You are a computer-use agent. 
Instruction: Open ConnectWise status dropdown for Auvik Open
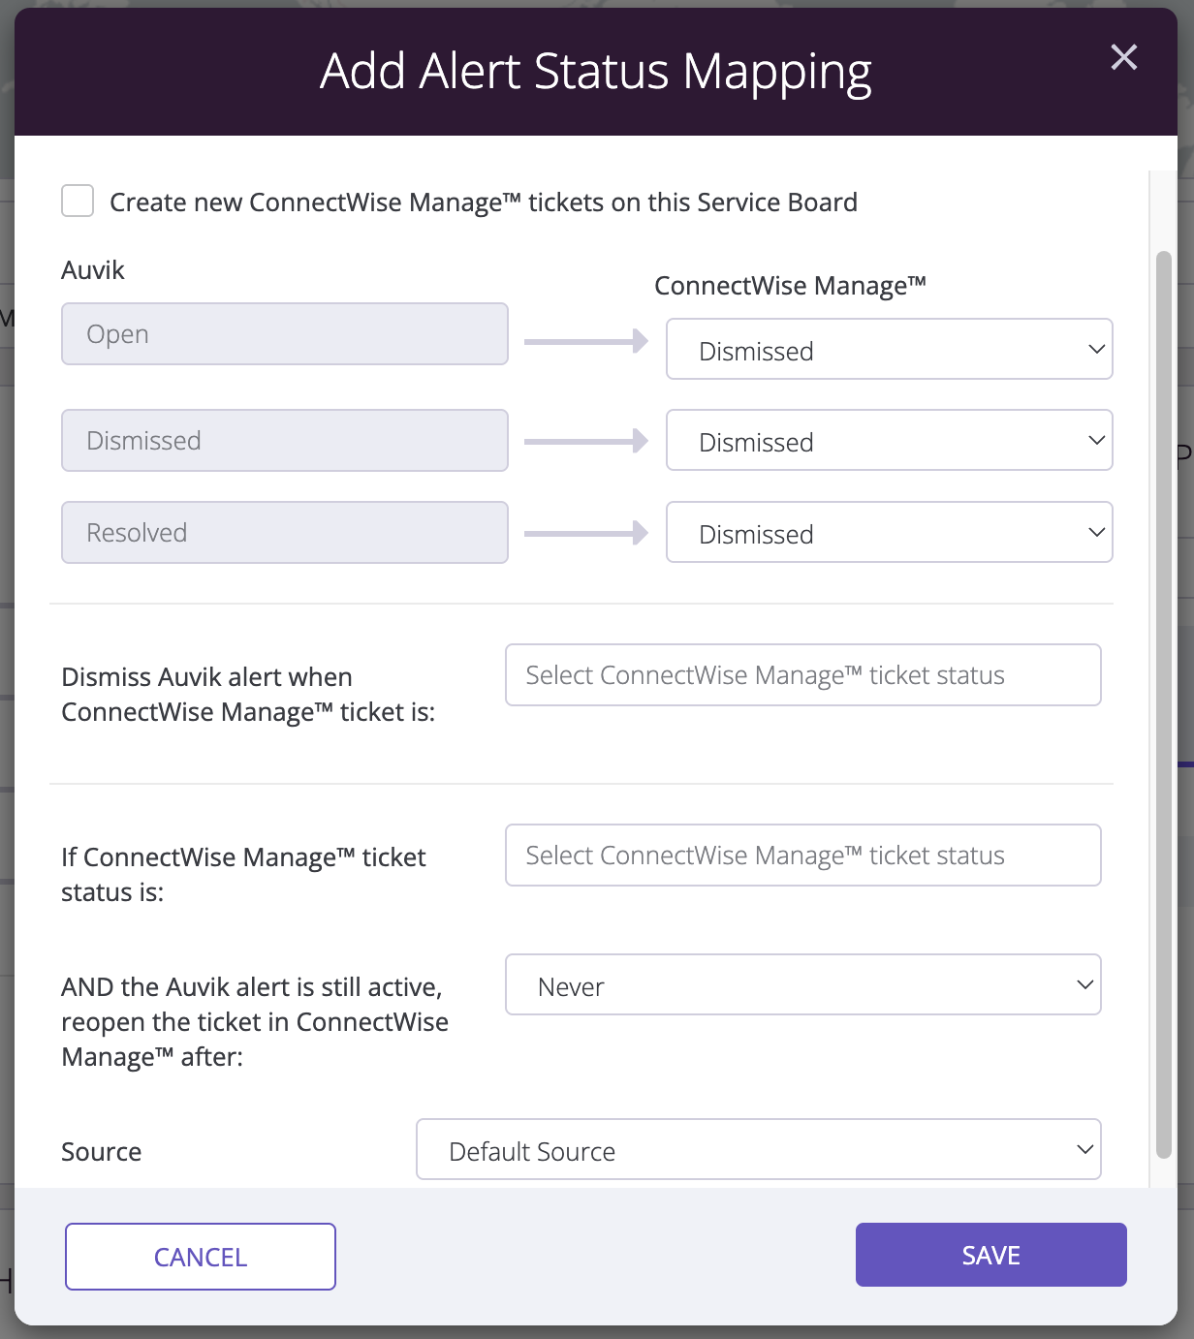[x=889, y=349]
